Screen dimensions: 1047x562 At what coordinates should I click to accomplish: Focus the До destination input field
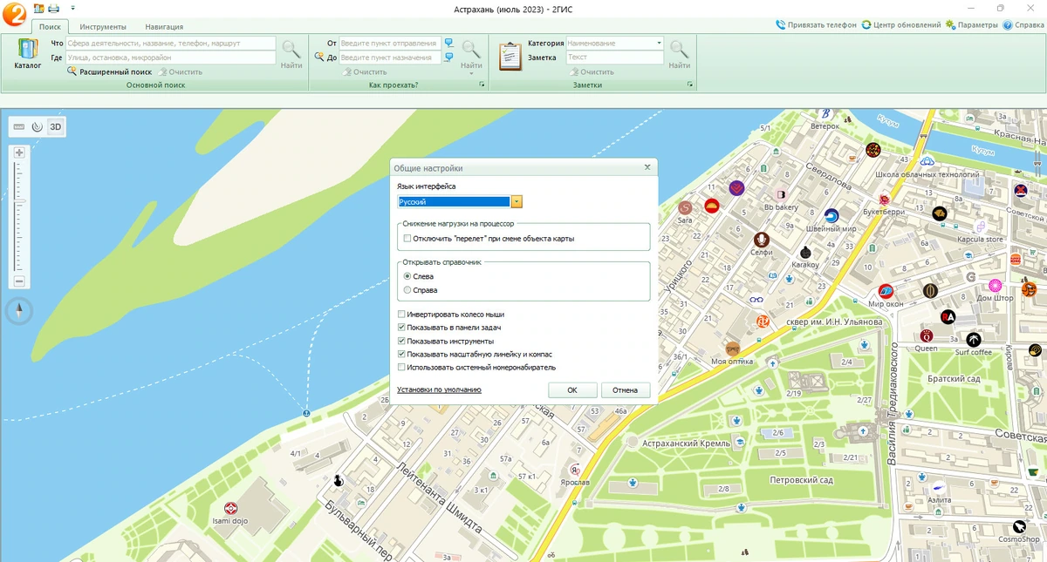[x=389, y=58]
